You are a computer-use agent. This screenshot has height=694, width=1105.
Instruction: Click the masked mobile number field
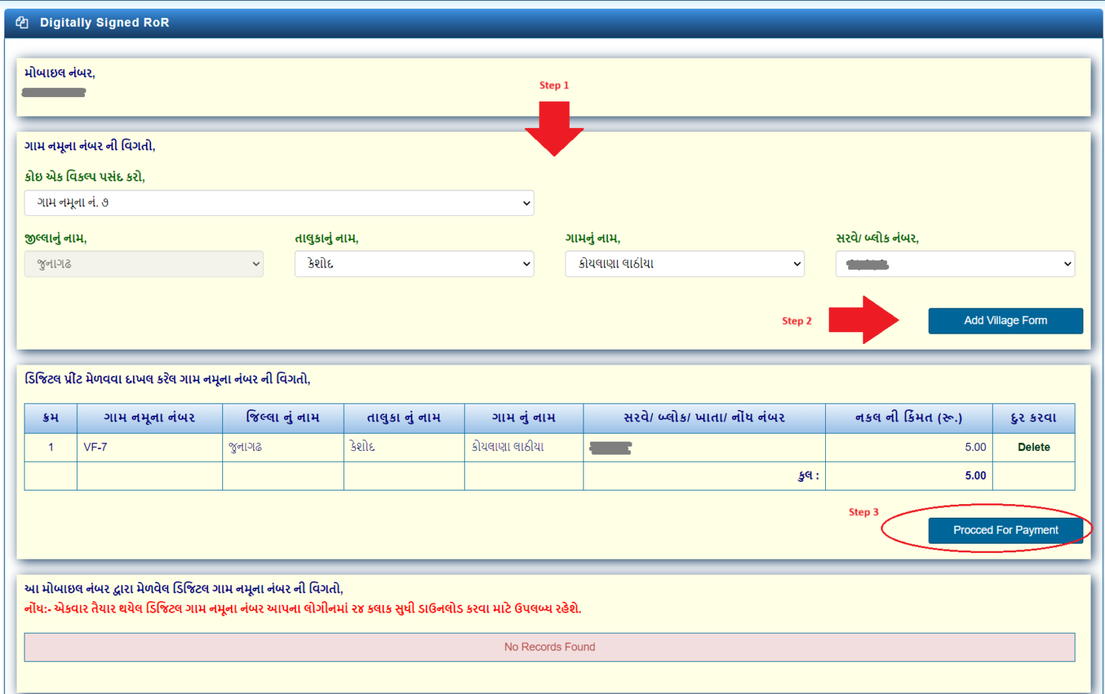[x=54, y=92]
